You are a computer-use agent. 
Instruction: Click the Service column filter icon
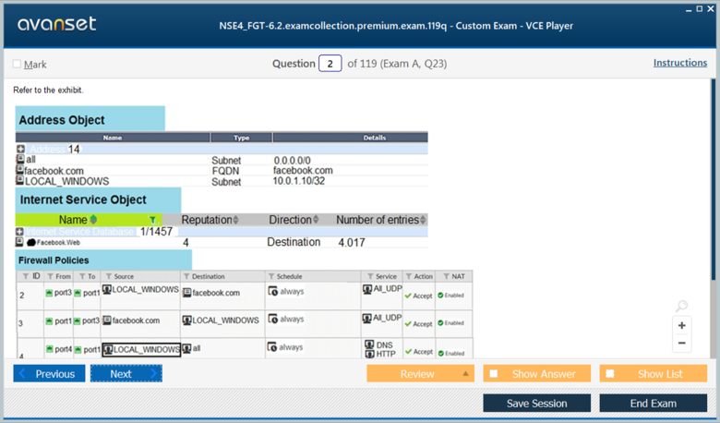[370, 276]
